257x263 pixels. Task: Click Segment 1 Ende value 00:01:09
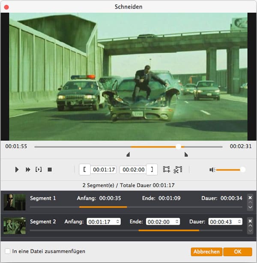pos(170,198)
